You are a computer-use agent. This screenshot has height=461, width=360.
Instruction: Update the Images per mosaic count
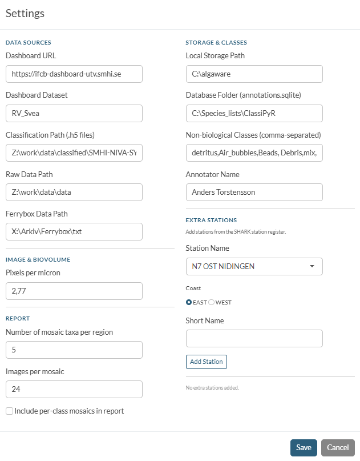[74, 389]
